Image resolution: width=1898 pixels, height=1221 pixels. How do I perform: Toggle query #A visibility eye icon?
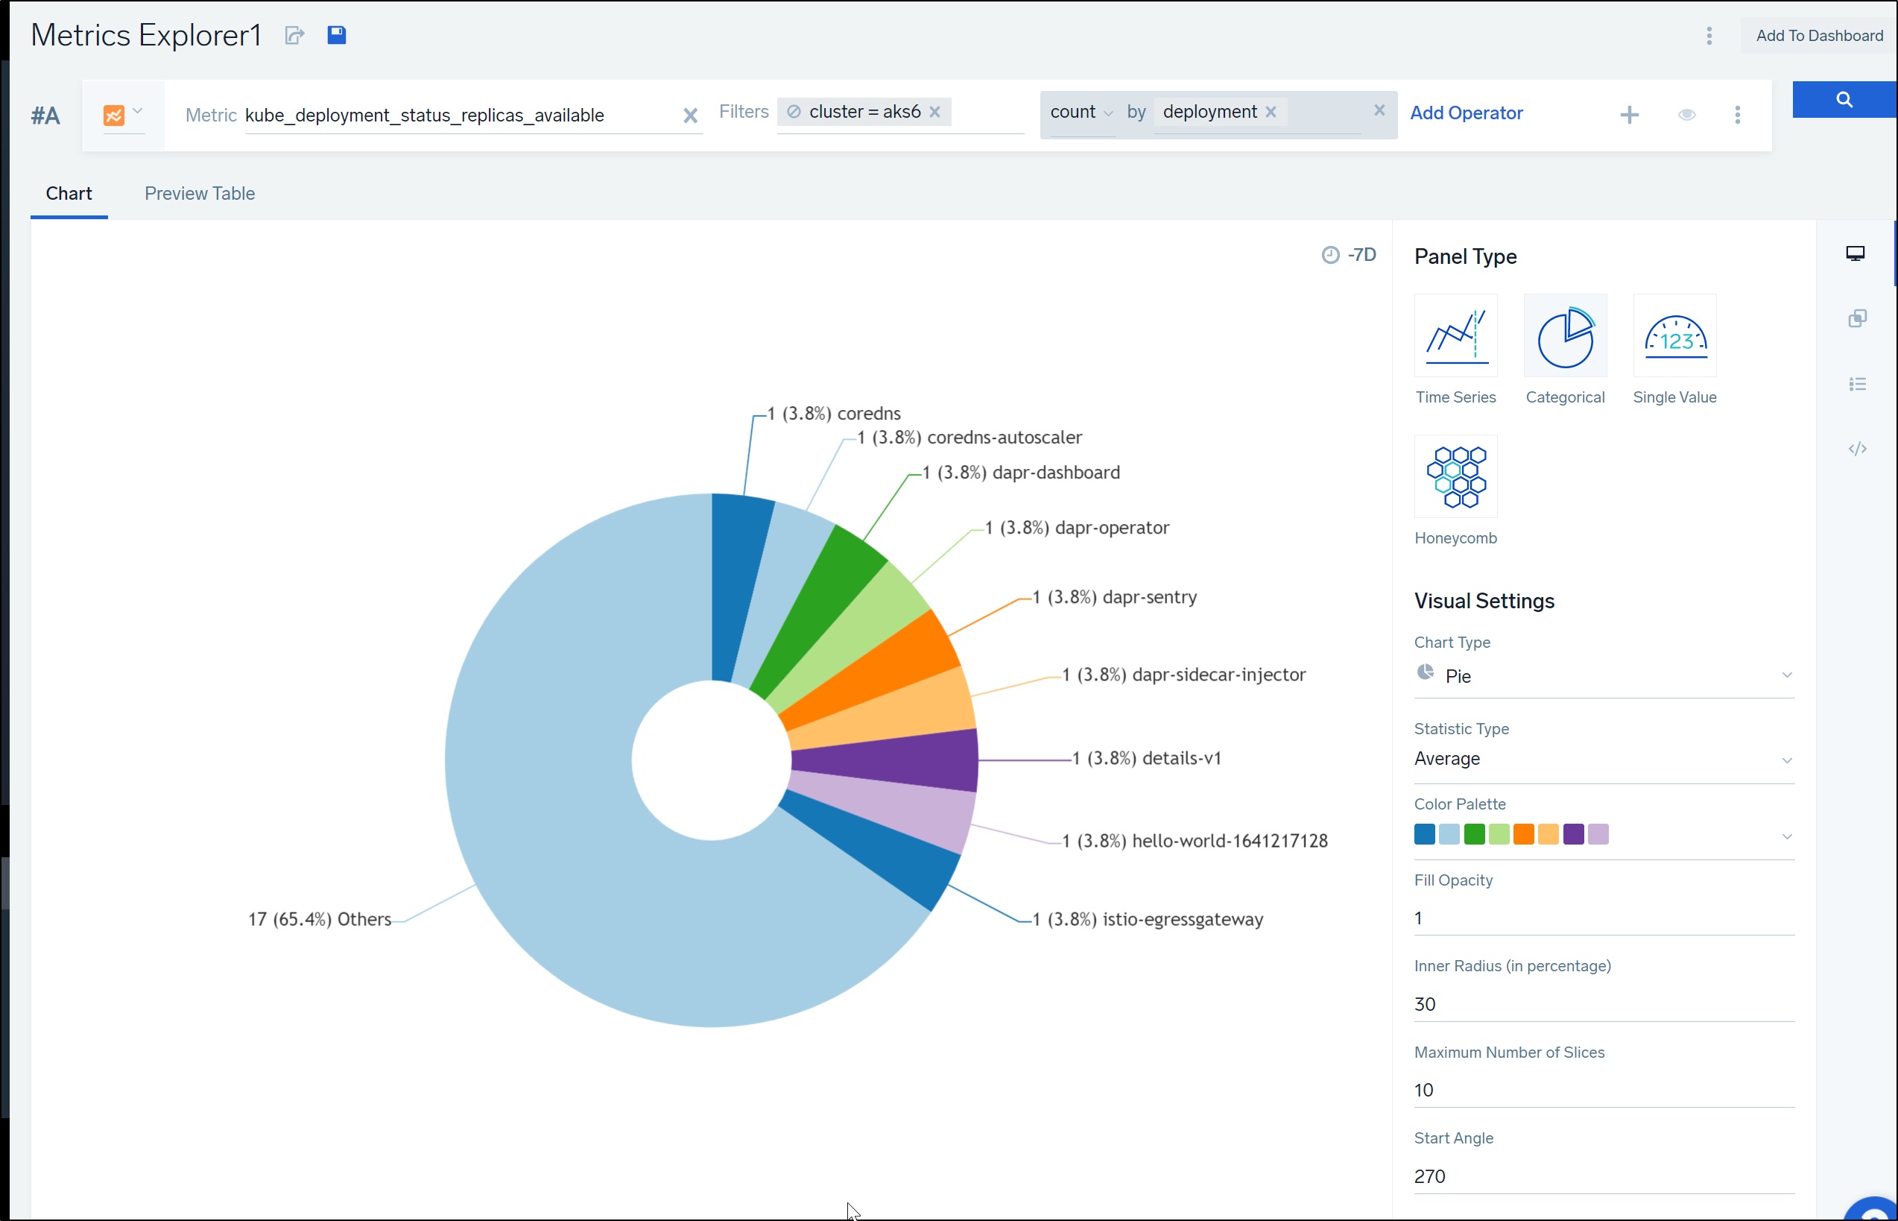(1687, 115)
